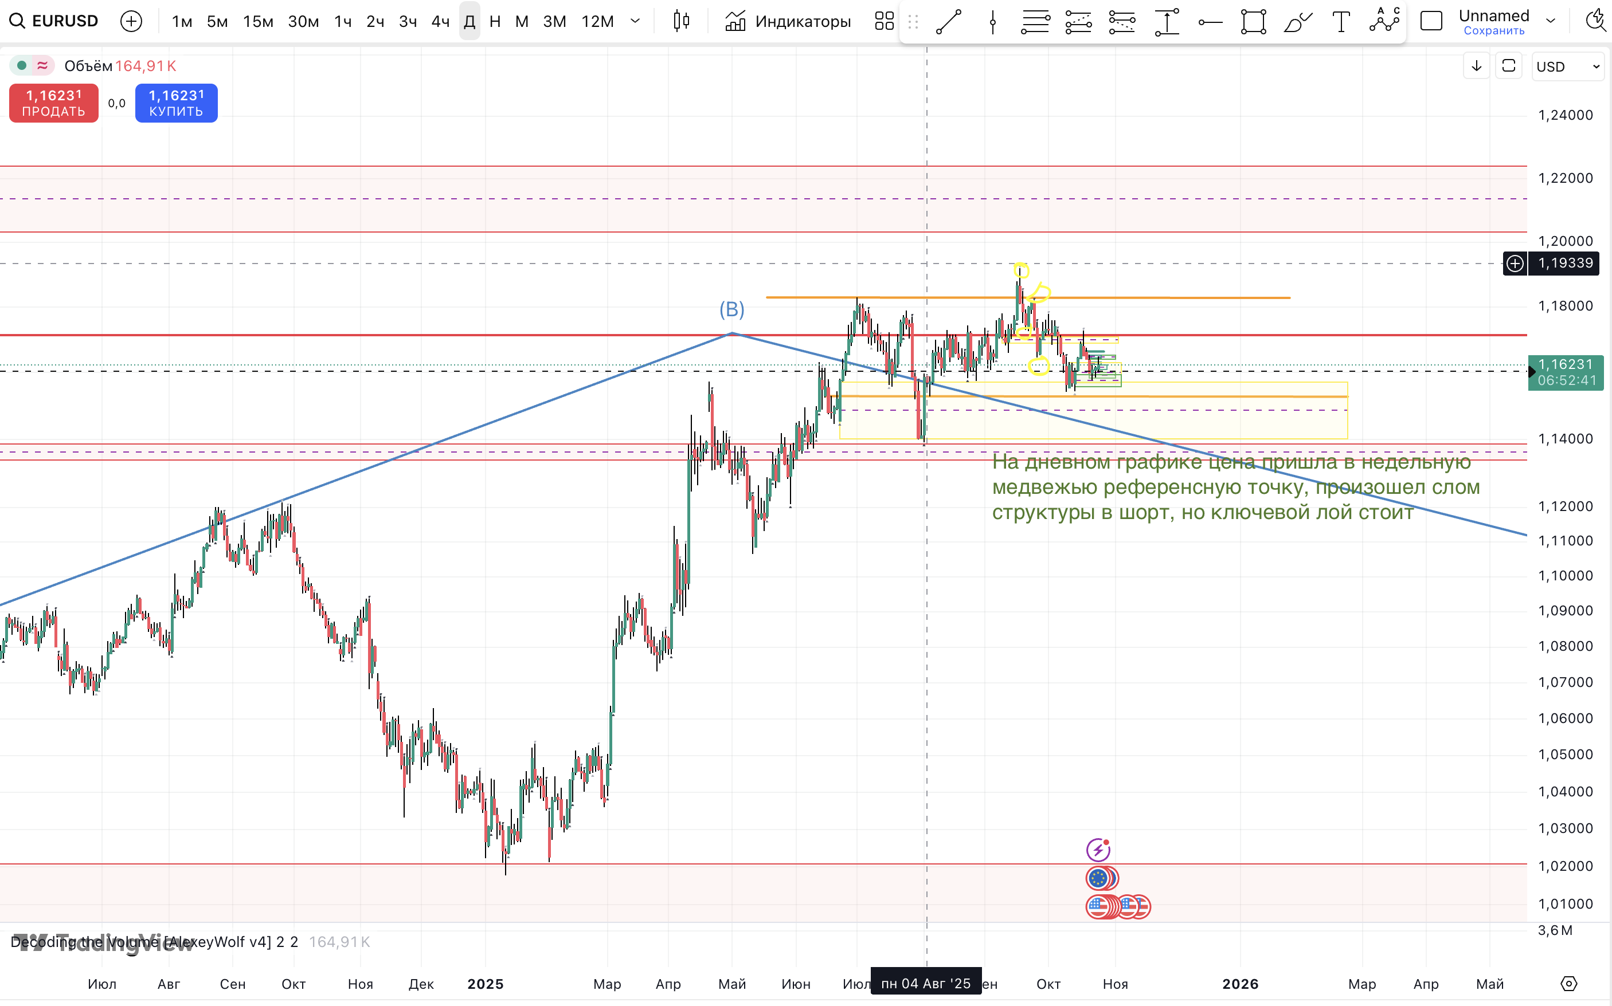Open the chart templates grid icon
This screenshot has height=1006, width=1612.
coord(884,21)
